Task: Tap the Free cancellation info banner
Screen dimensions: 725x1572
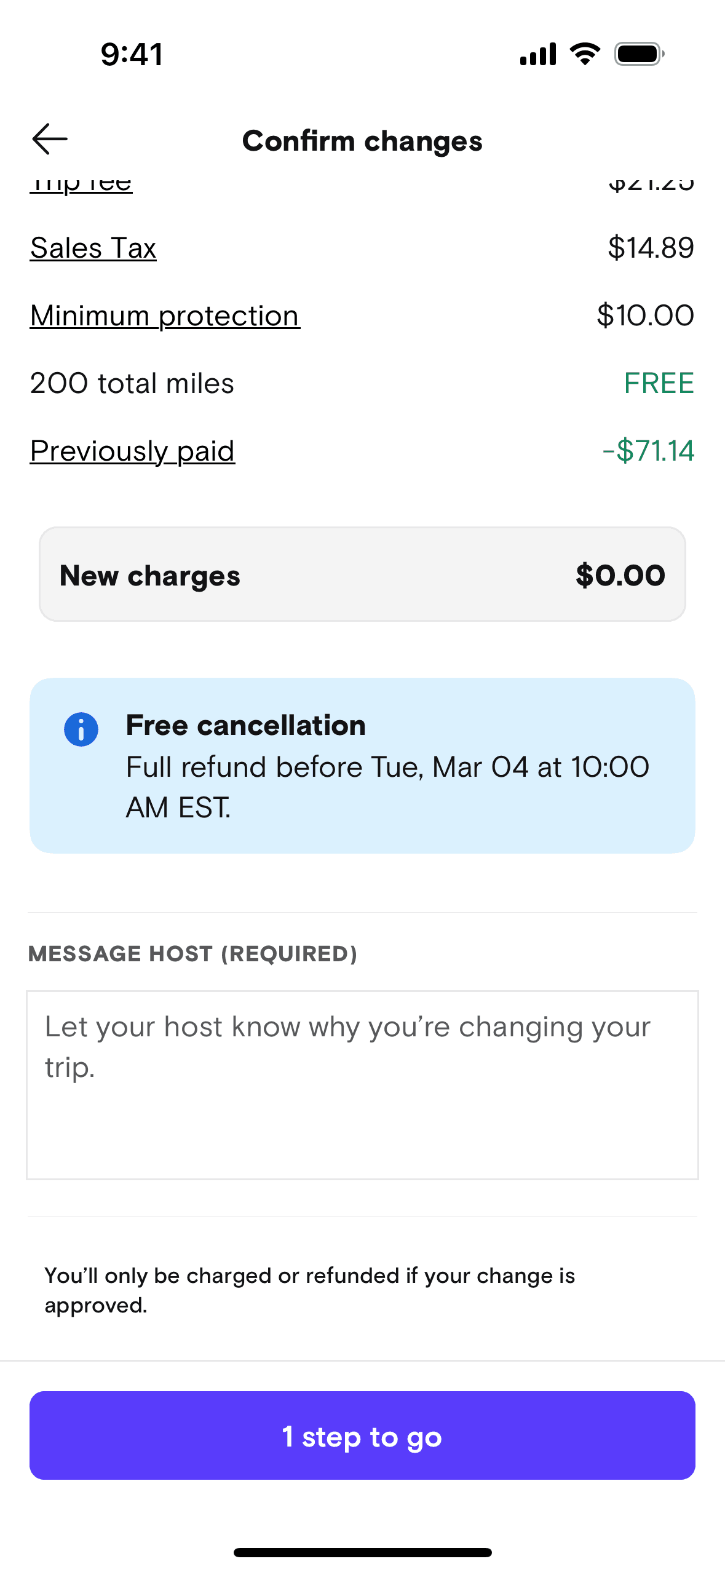Action: tap(362, 765)
